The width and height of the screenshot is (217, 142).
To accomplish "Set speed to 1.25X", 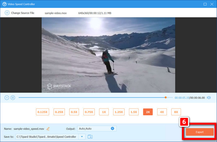I will [x=118, y=112].
